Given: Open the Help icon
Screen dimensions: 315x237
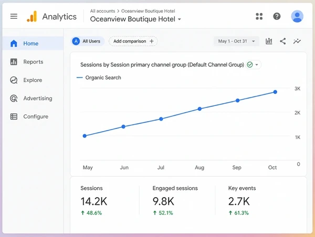Looking at the screenshot, I should (277, 16).
